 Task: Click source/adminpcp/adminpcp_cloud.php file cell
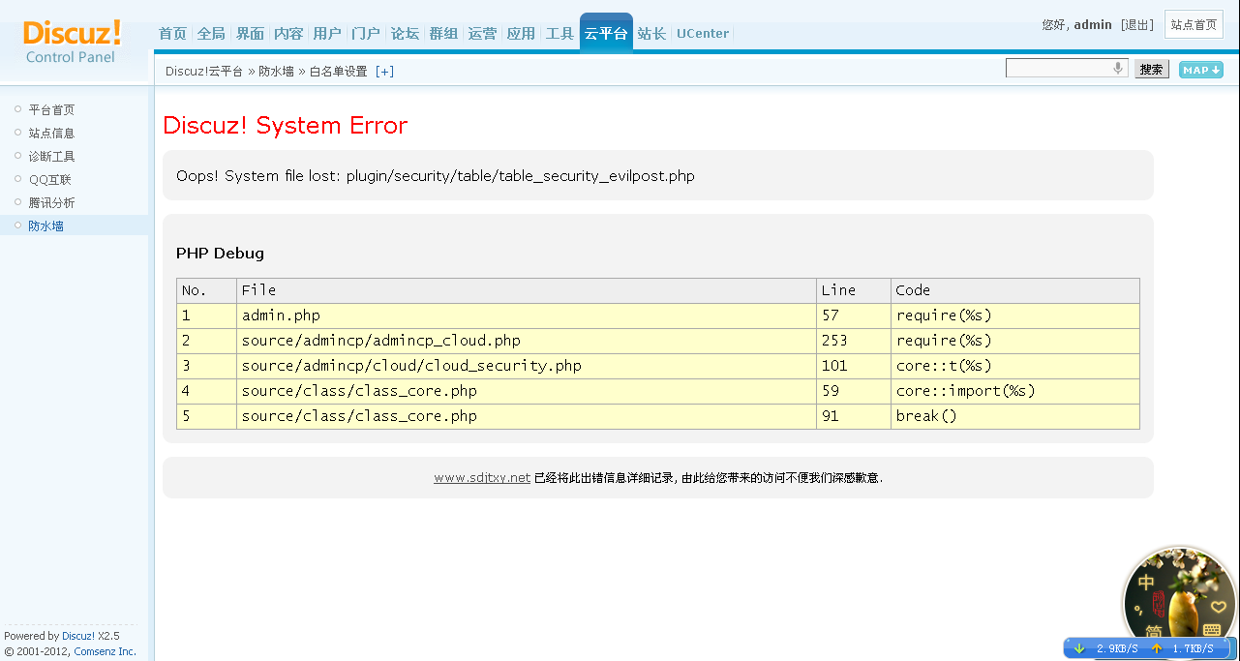[526, 341]
